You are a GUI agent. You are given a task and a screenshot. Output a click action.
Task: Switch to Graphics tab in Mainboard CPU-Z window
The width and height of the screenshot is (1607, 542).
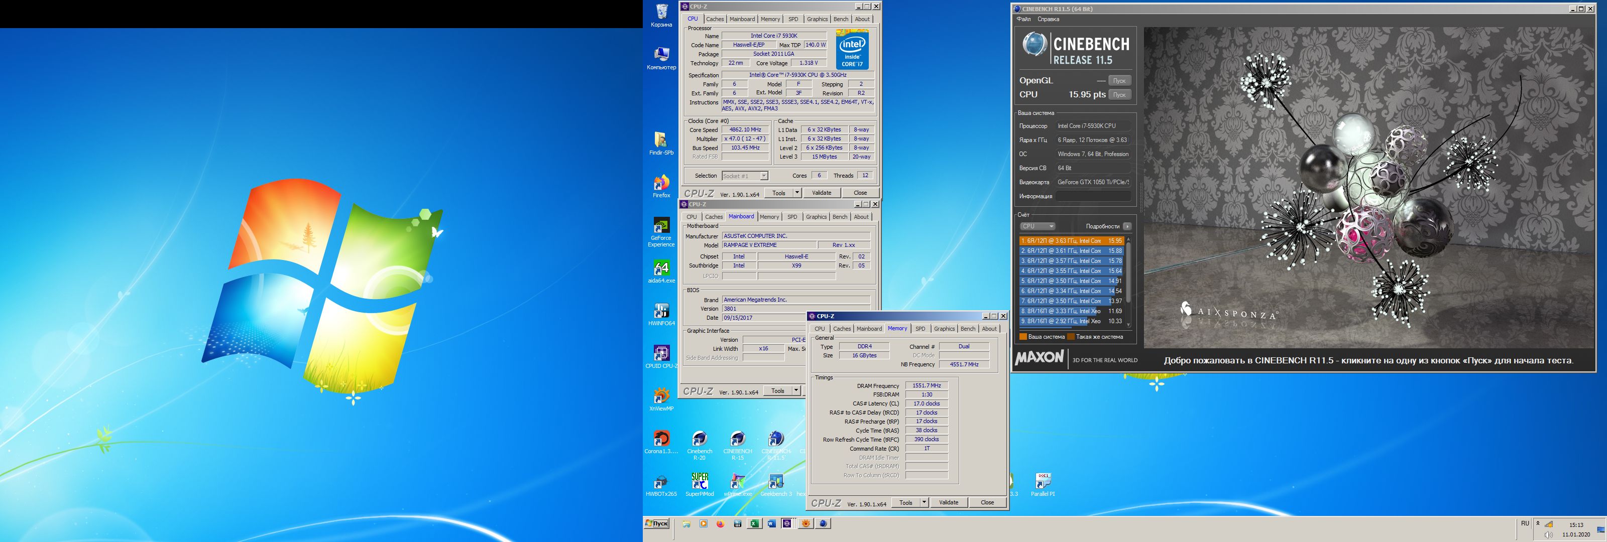[816, 217]
